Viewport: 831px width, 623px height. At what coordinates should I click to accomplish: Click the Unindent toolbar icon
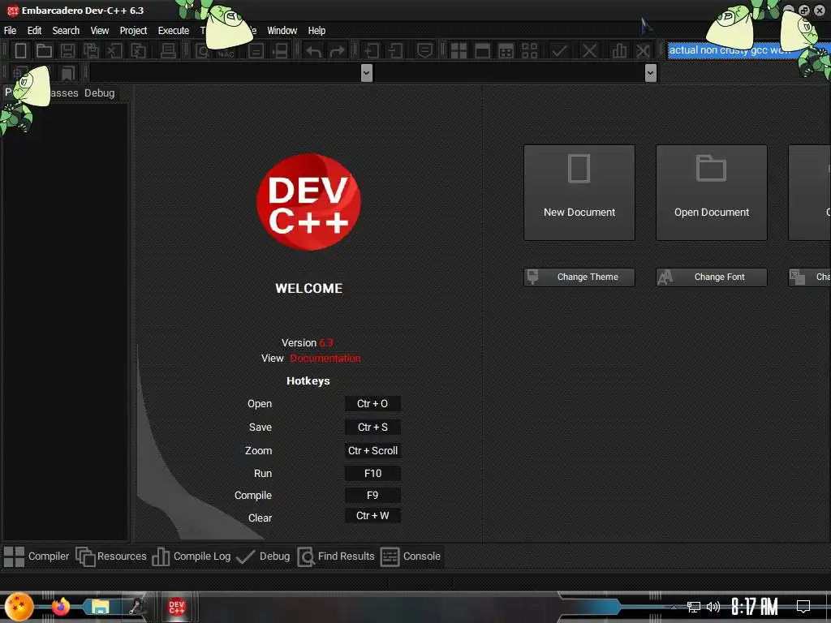click(395, 51)
